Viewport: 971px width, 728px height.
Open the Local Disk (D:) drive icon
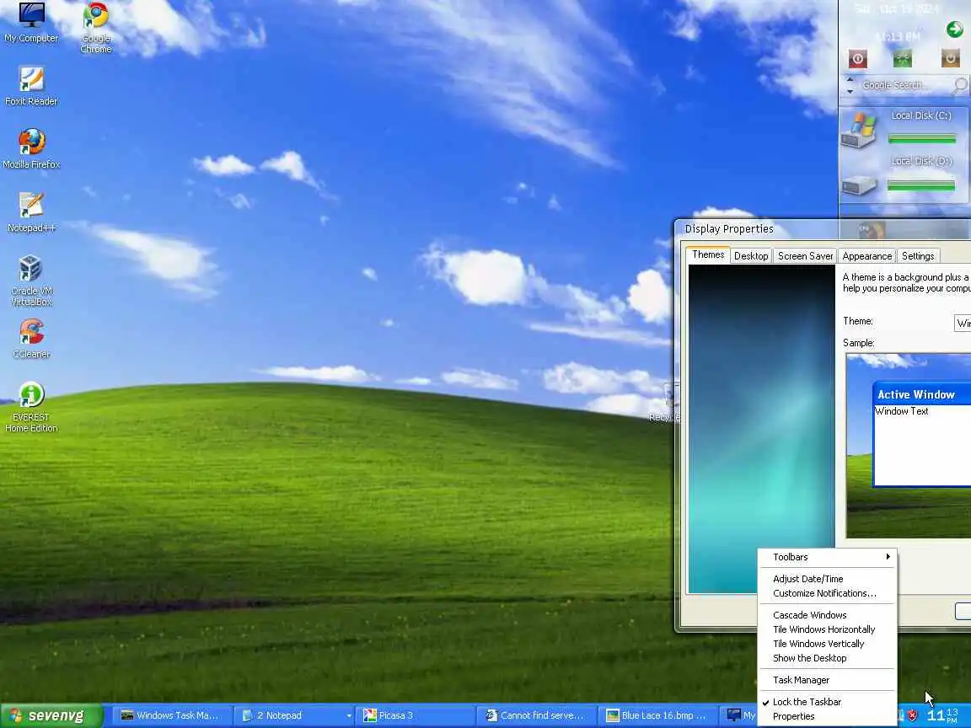[859, 185]
